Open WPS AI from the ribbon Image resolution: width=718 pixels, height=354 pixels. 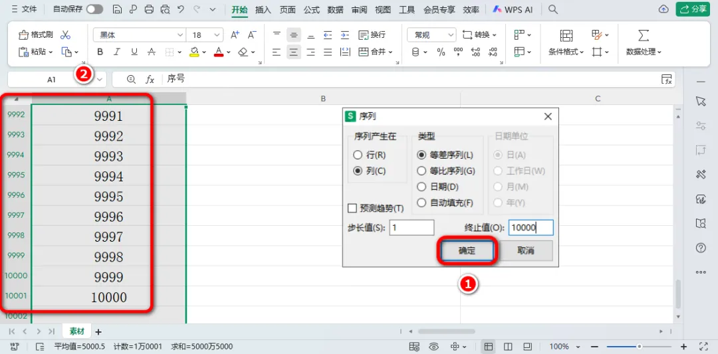(513, 9)
